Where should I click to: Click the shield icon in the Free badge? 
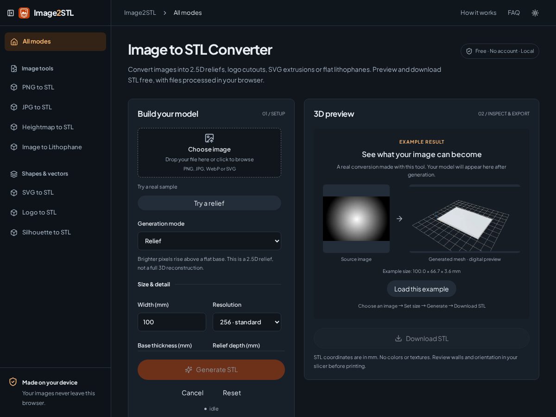tap(469, 51)
